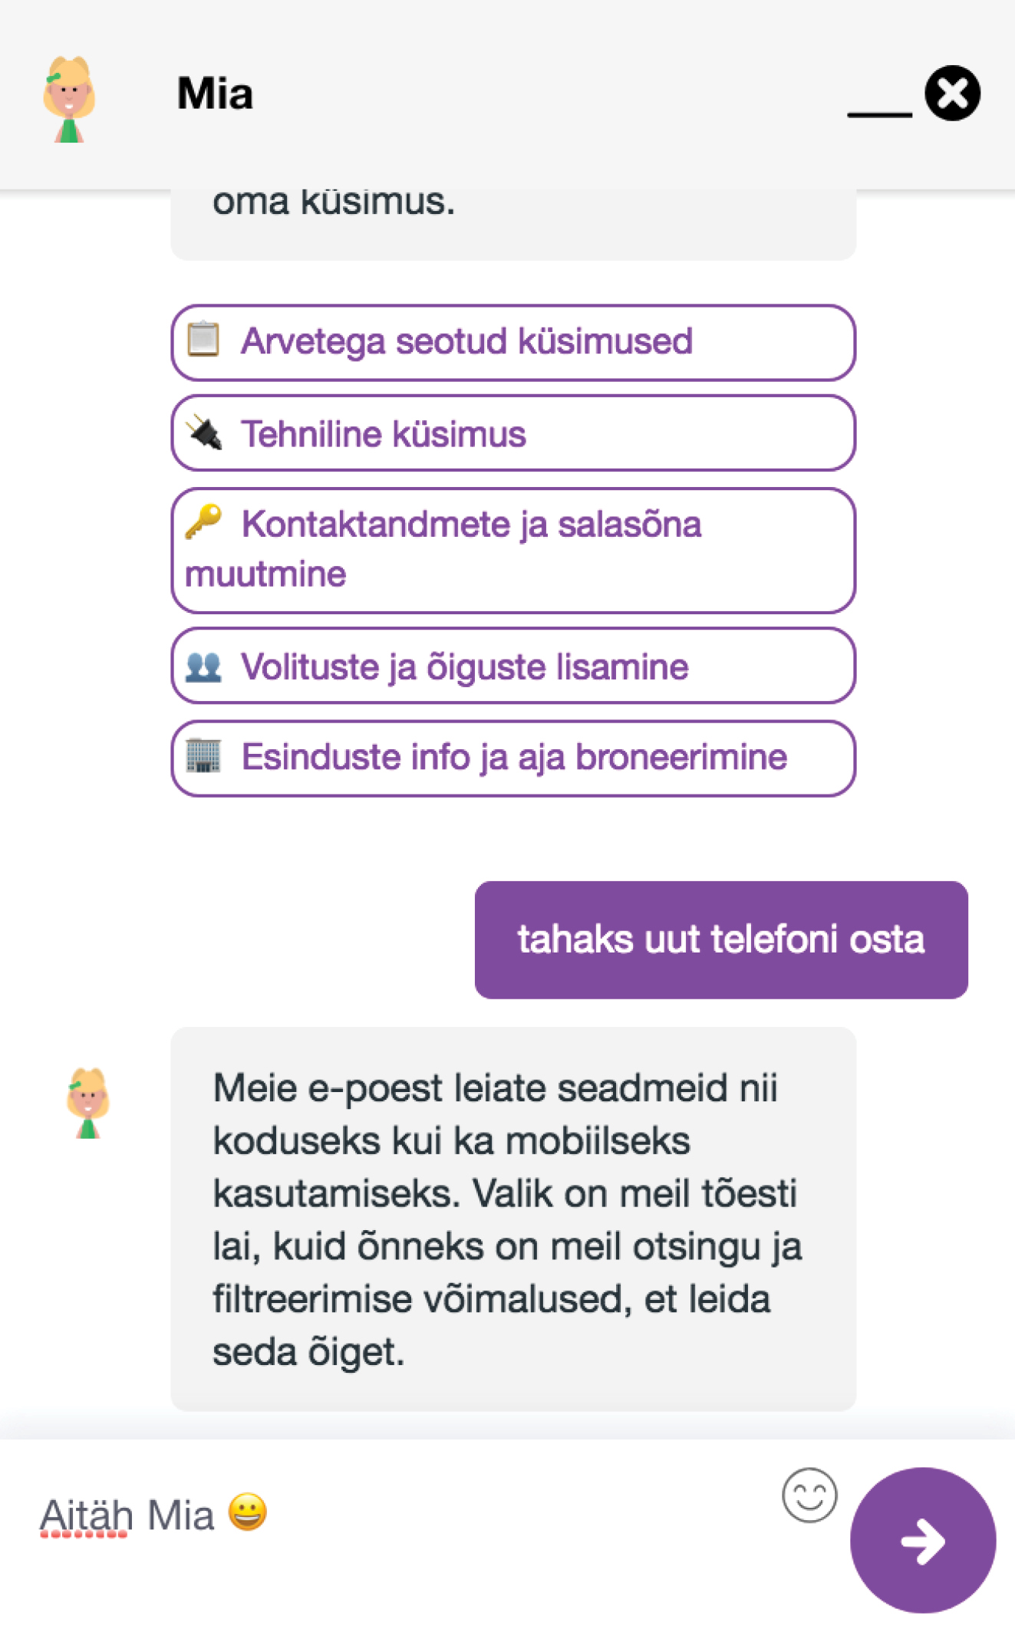Click Mia's e-poest reply bubble
The width and height of the screenshot is (1015, 1632).
coord(513,1219)
